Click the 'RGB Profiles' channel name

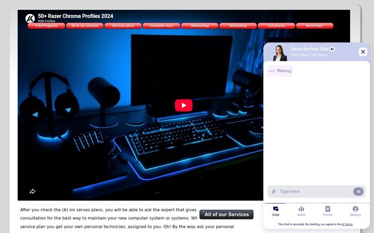47,21
